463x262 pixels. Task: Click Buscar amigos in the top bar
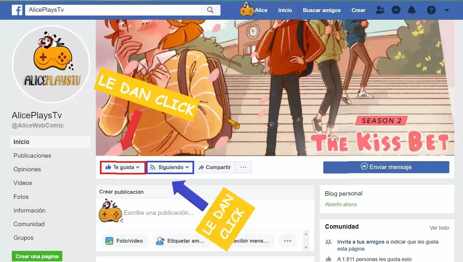pyautogui.click(x=322, y=10)
